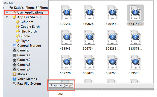Open the Camera label

click(23, 50)
